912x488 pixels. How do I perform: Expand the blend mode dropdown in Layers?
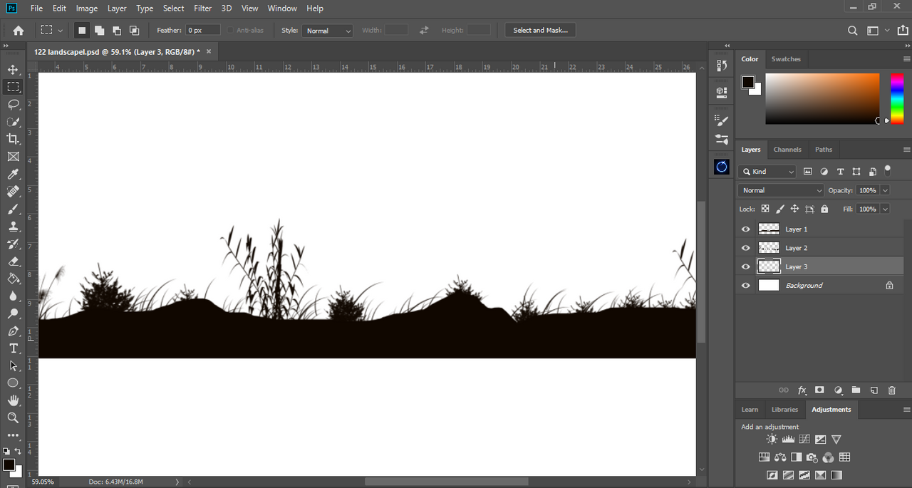point(781,191)
